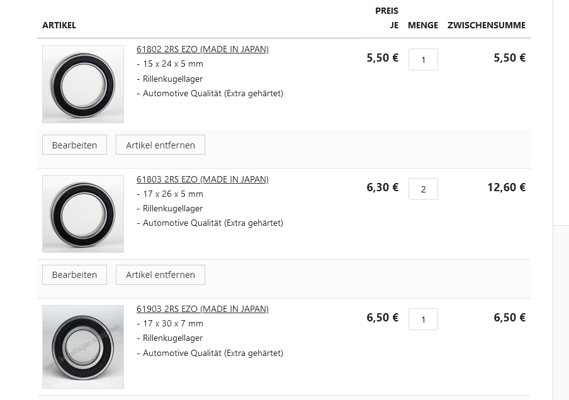Click the MENGE column header
The image size is (569, 400).
click(423, 25)
